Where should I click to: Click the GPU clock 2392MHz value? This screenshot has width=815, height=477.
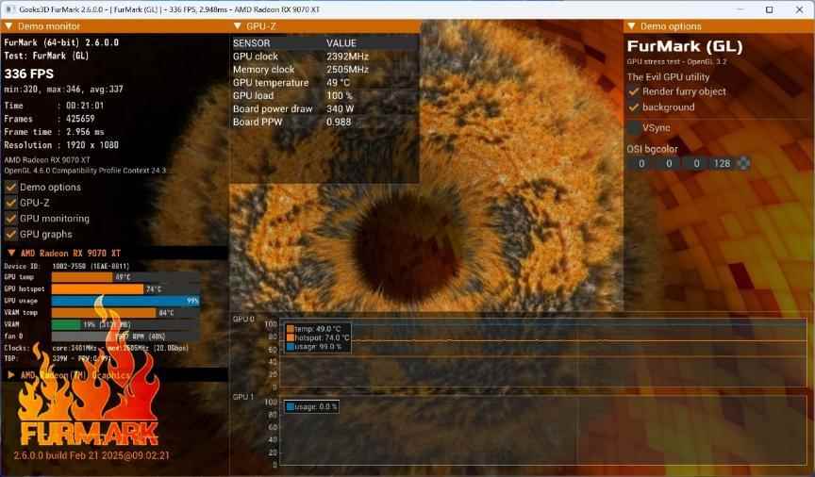[x=347, y=57]
